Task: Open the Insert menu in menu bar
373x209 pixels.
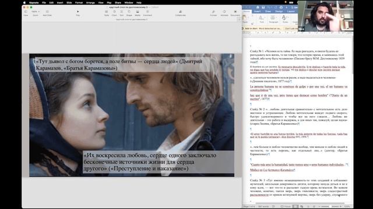Action: (x=60, y=2)
